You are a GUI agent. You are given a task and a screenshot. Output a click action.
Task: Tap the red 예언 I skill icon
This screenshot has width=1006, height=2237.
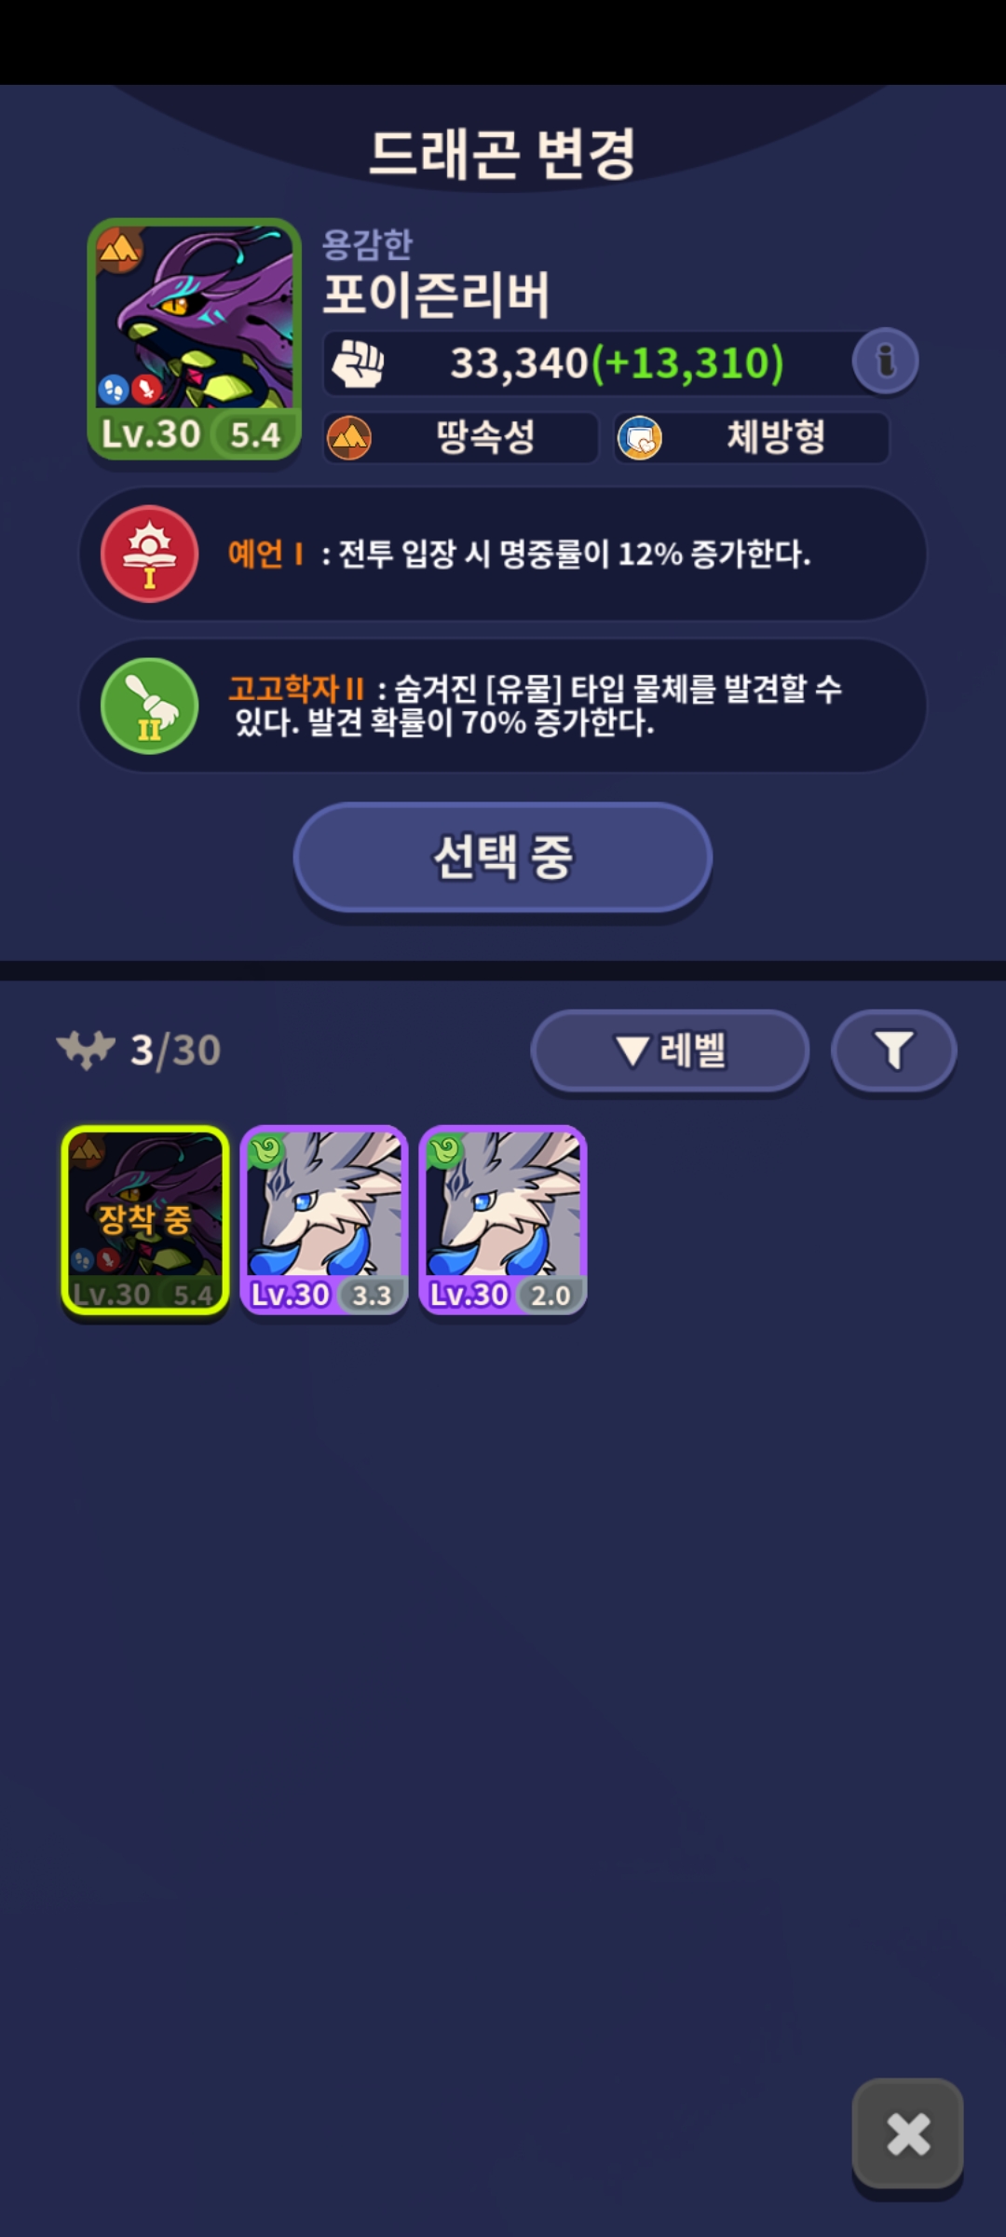click(149, 554)
